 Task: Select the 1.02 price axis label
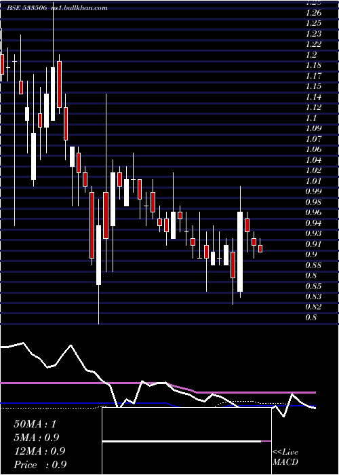point(313,170)
